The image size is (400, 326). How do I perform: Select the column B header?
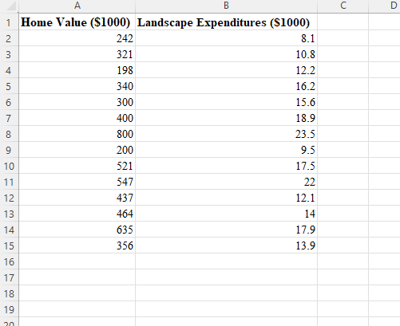point(226,6)
